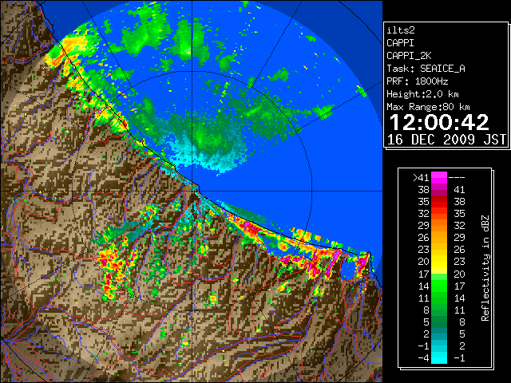The height and width of the screenshot is (383, 511).
Task: Click the 'ilts2' radar site label
Action: (401, 30)
